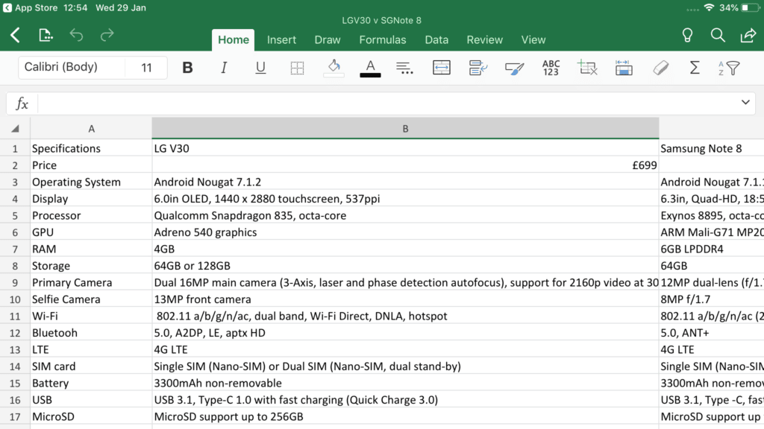The height and width of the screenshot is (429, 764).
Task: Expand the formula bar
Action: coord(745,103)
